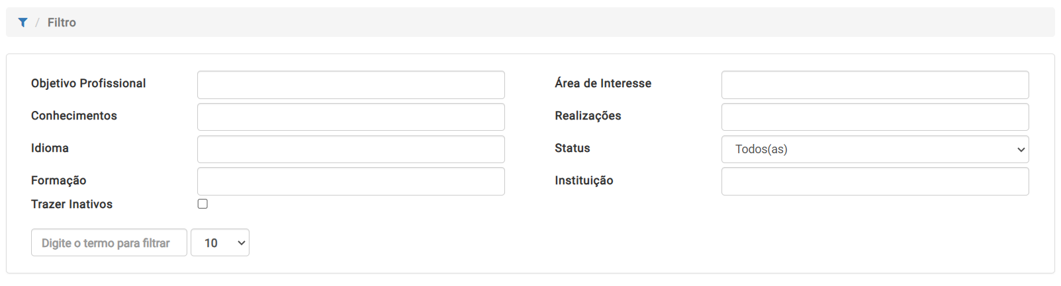Click the Status label text
The height and width of the screenshot is (286, 1061).
tap(573, 148)
